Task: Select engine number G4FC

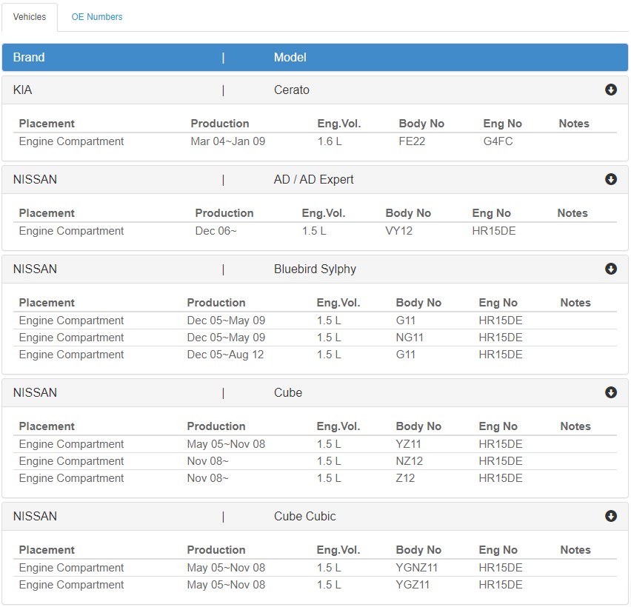Action: (x=498, y=141)
